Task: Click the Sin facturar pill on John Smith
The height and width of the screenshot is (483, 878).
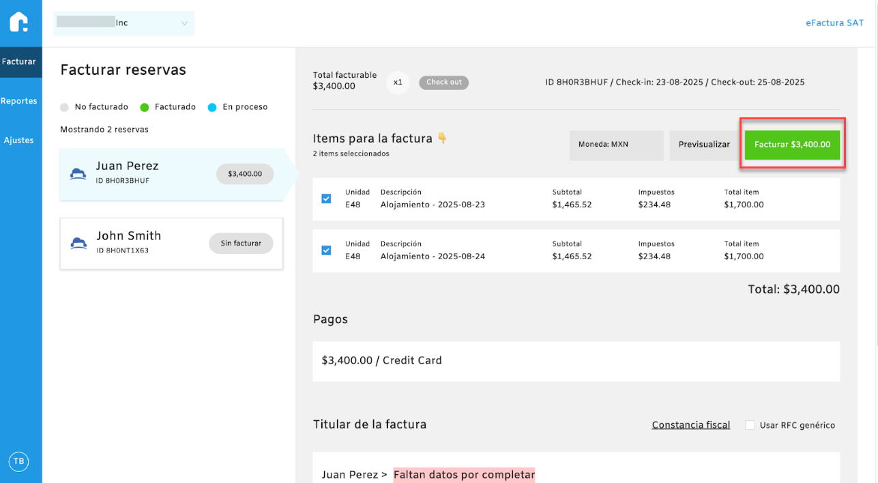Action: (x=241, y=243)
